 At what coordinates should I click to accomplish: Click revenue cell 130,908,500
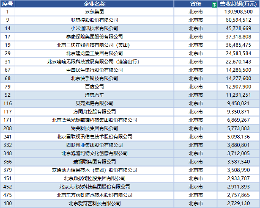click(238, 12)
